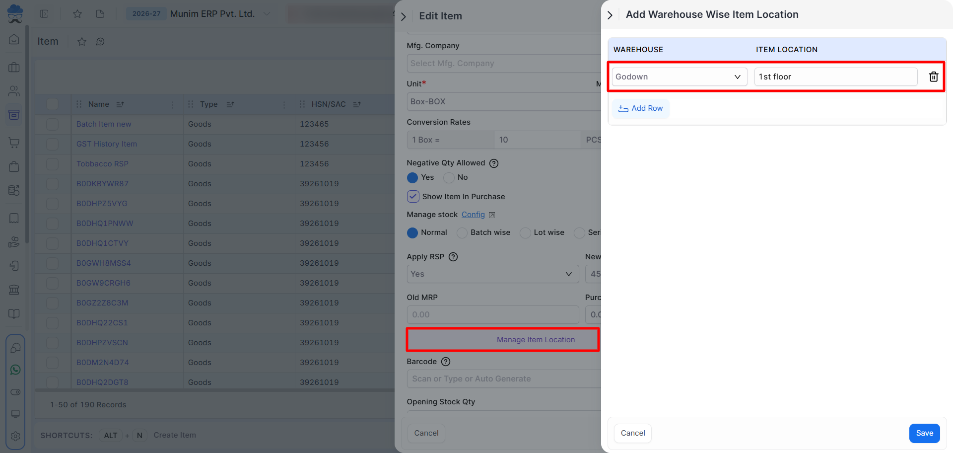Open Name column options menu
The height and width of the screenshot is (453, 953).
[172, 104]
